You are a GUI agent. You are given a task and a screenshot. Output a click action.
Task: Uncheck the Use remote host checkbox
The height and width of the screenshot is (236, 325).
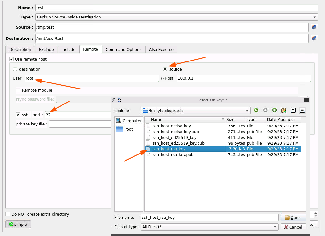[12, 59]
